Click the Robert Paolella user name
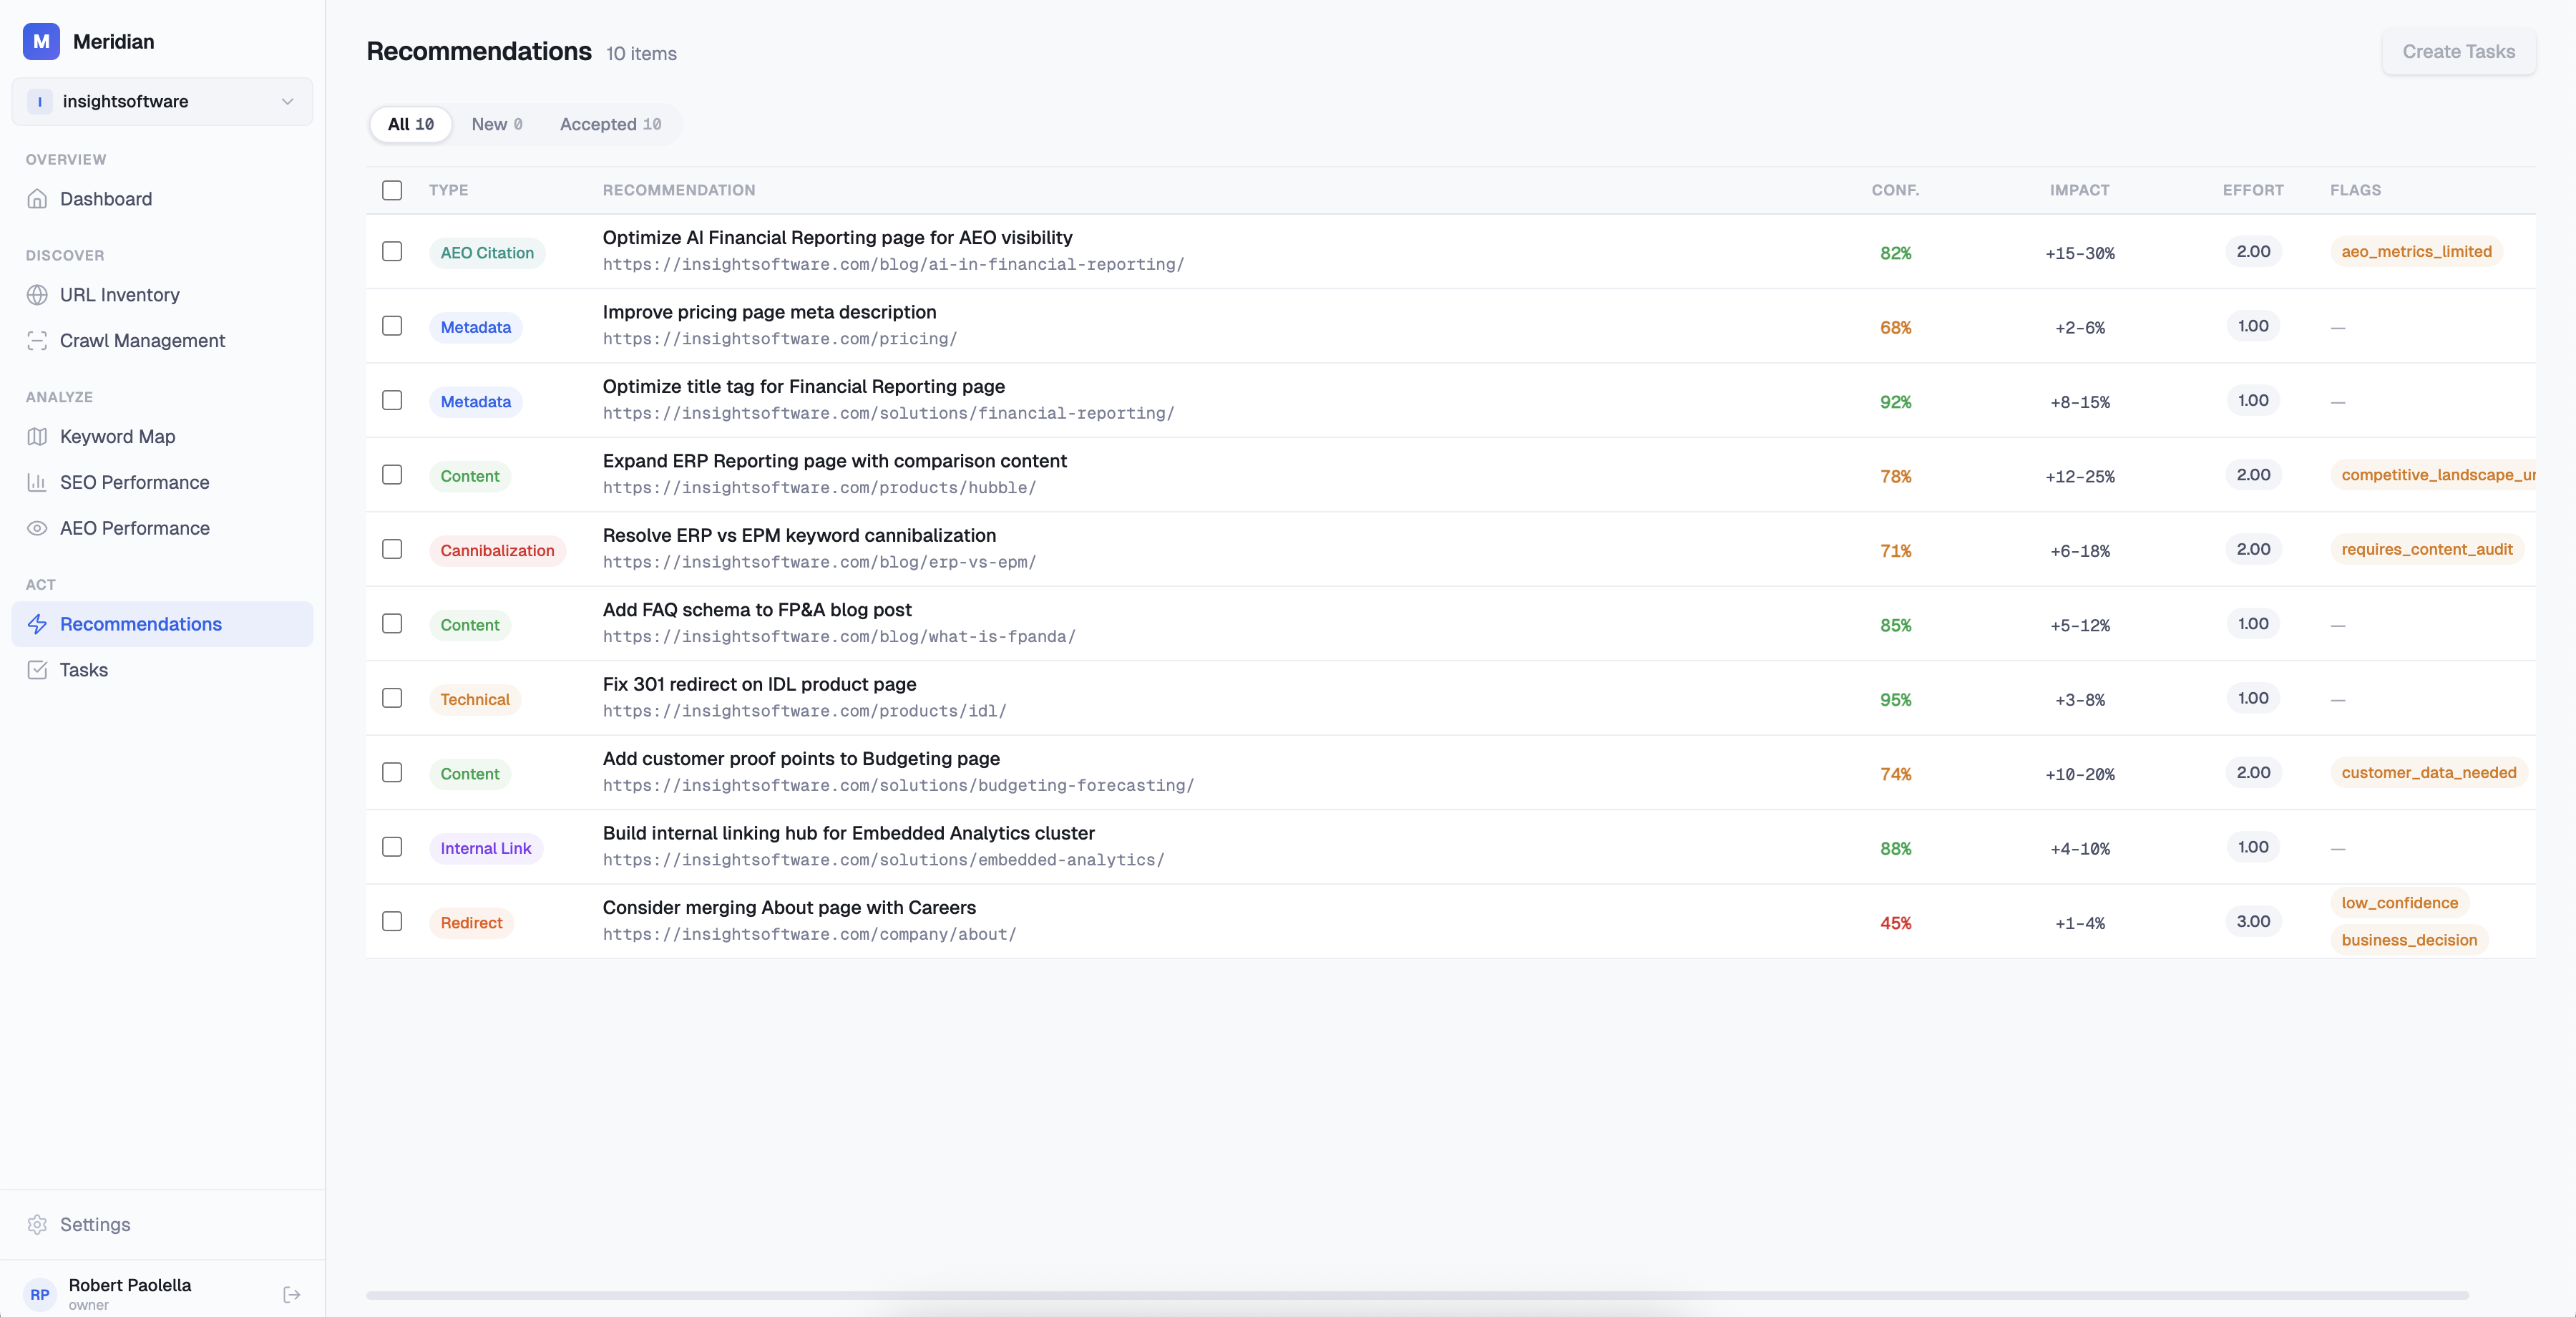 coord(130,1286)
